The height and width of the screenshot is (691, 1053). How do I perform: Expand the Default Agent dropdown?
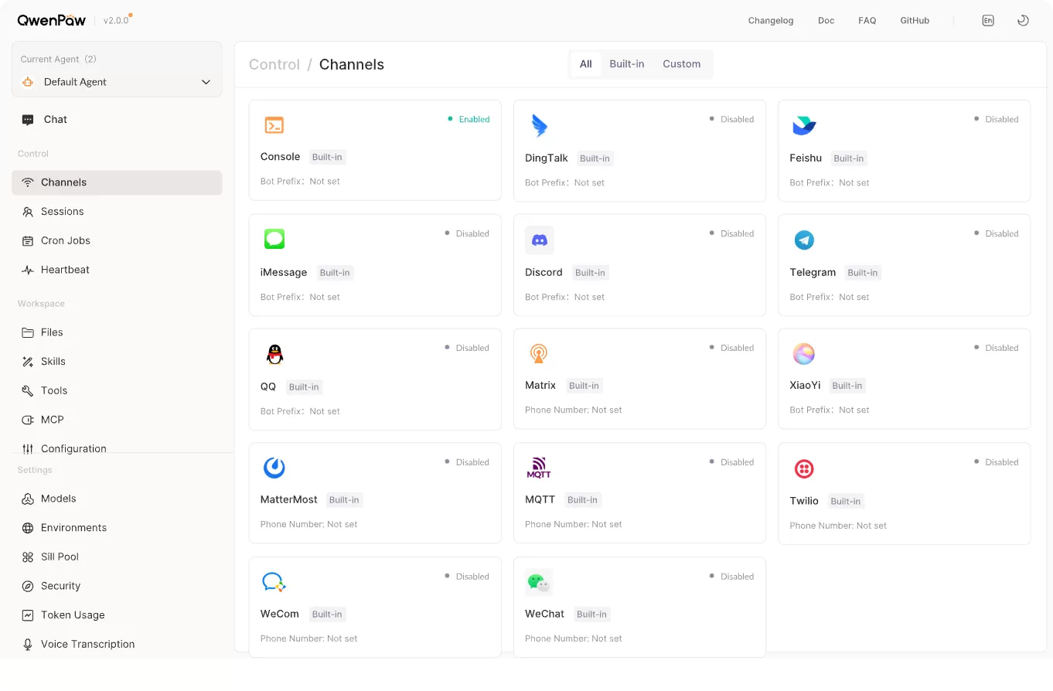pyautogui.click(x=117, y=82)
